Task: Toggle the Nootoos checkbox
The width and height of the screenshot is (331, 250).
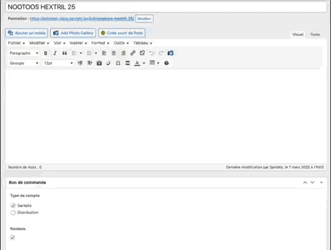Action: 12,238
